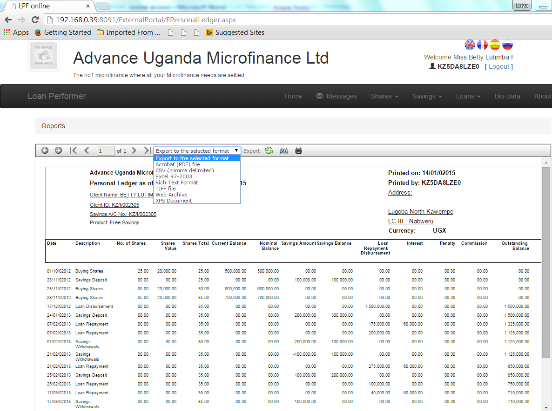Image resolution: width=552 pixels, height=411 pixels.
Task: Toggle the export format combo box
Action: click(x=197, y=150)
